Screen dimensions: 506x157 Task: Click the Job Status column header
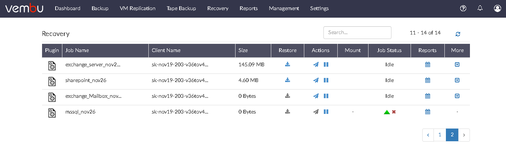tap(390, 50)
